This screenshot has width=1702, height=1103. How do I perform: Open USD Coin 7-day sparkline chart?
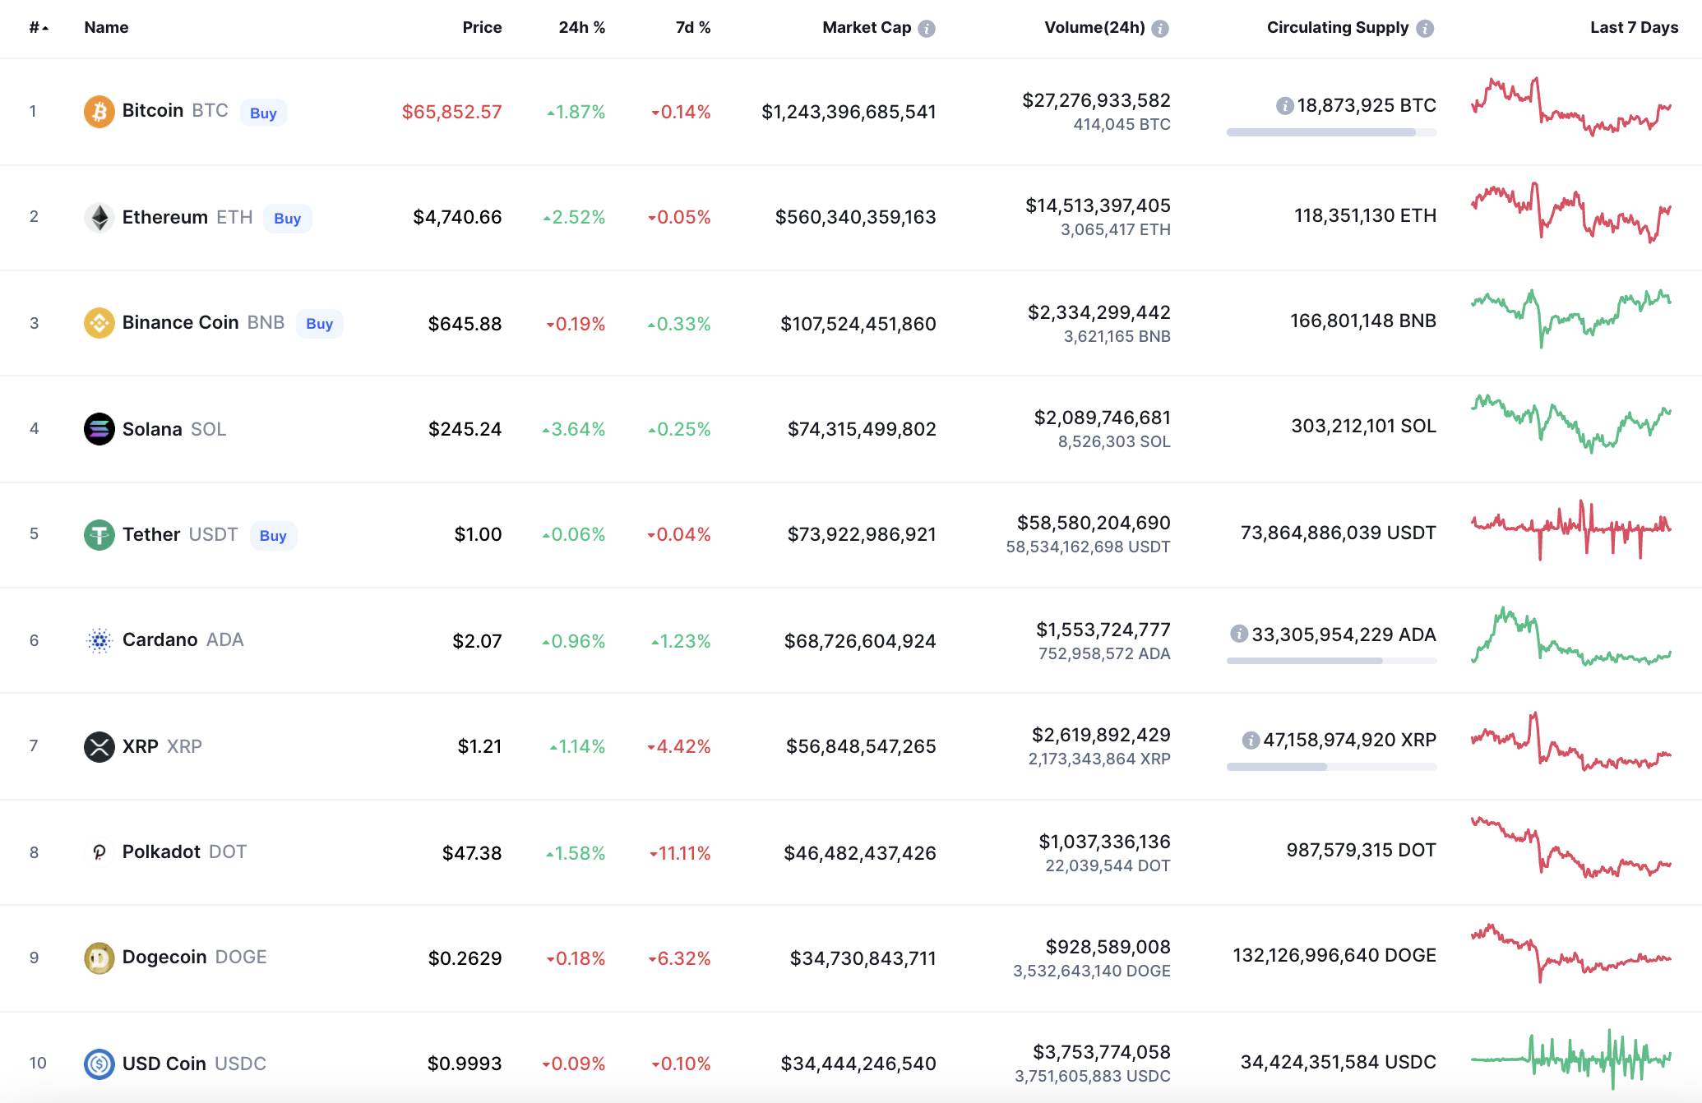[x=1571, y=1059]
